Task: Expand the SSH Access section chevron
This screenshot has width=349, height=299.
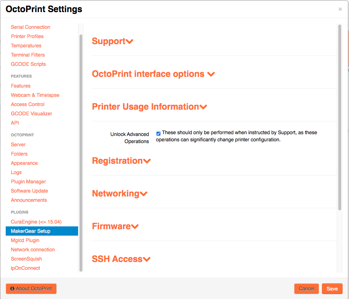Action: (147, 259)
